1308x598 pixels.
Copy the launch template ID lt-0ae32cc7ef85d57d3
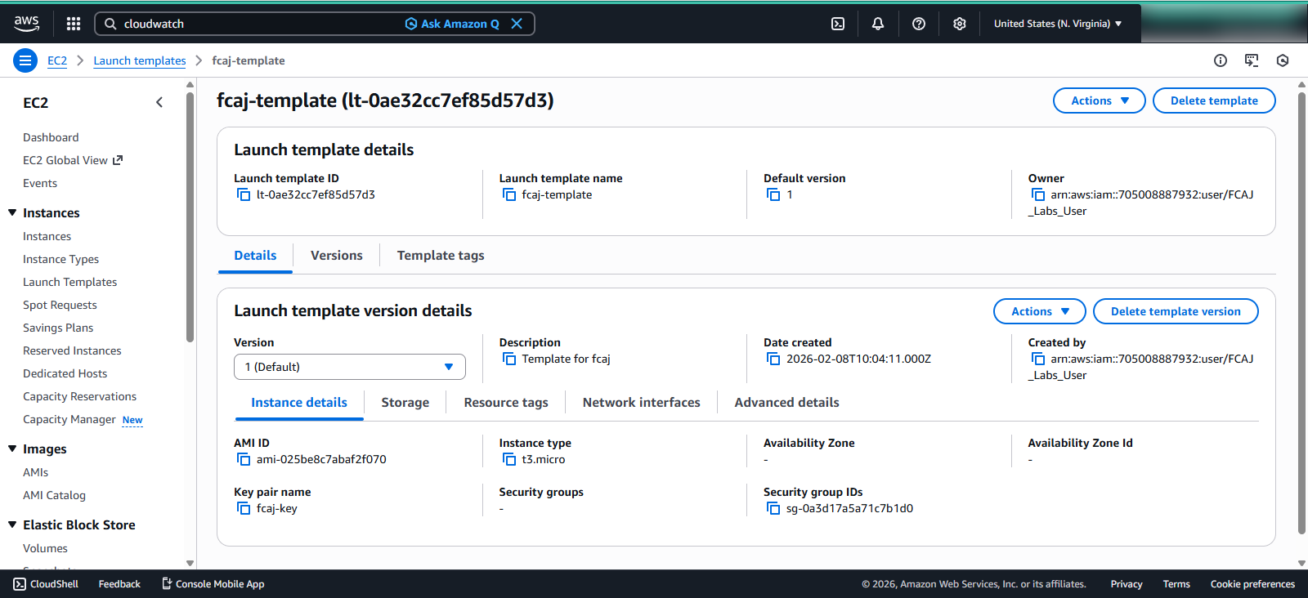tap(244, 194)
